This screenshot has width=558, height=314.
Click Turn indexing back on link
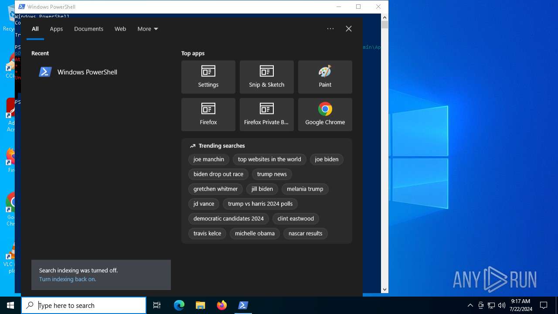(68, 279)
